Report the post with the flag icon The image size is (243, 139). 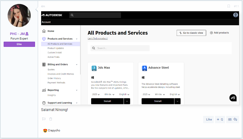pyautogui.click(x=44, y=119)
